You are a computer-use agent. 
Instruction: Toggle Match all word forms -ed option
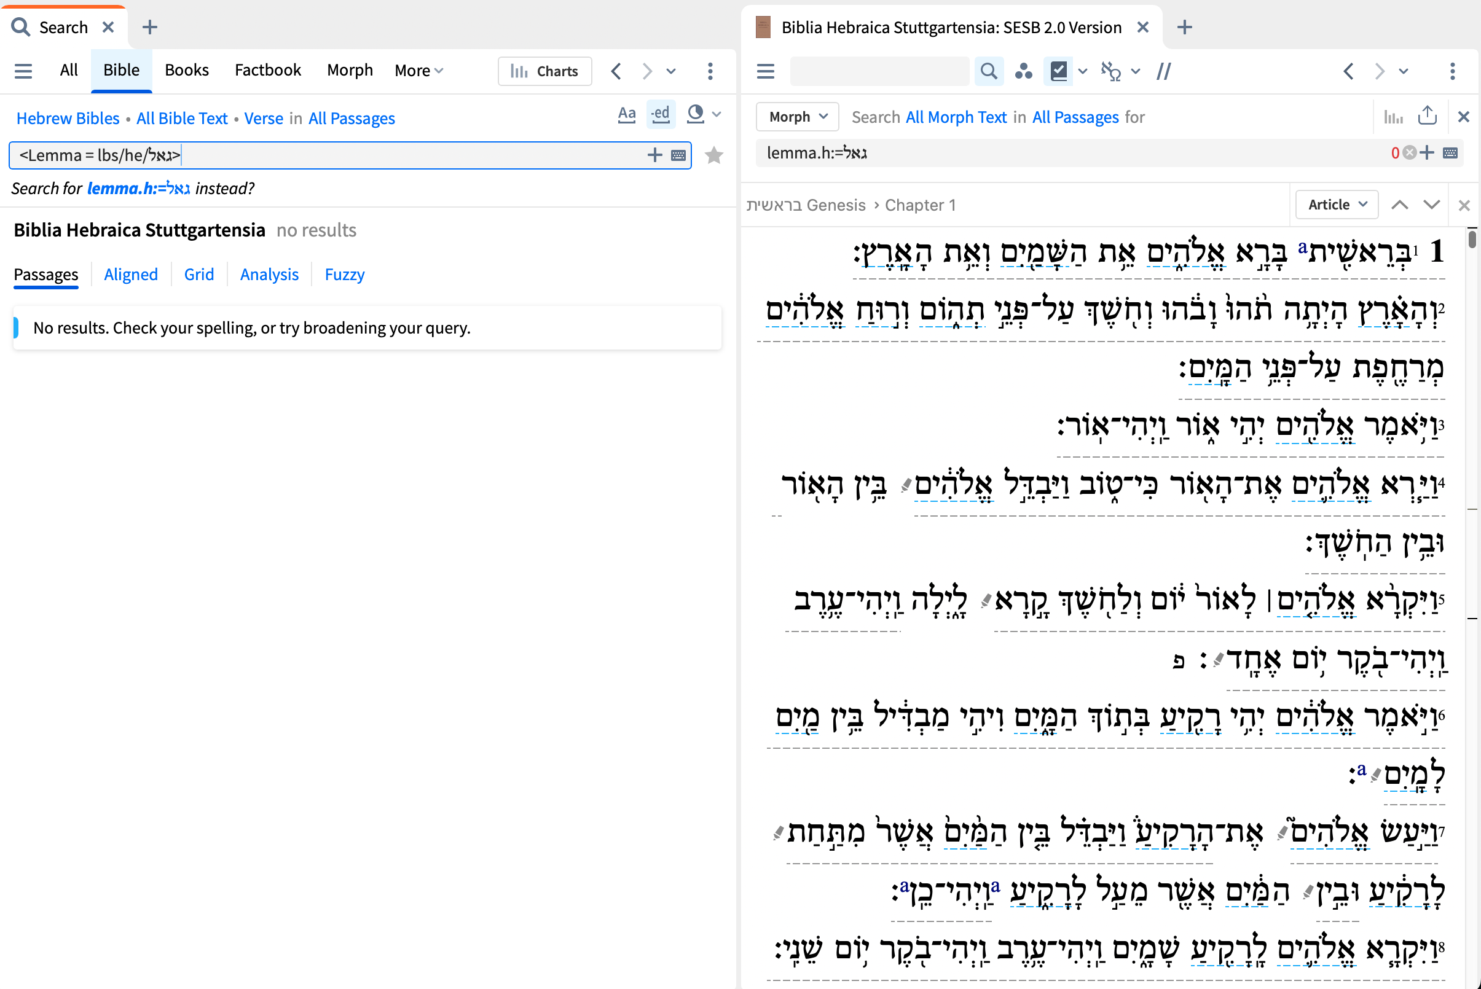pyautogui.click(x=660, y=114)
